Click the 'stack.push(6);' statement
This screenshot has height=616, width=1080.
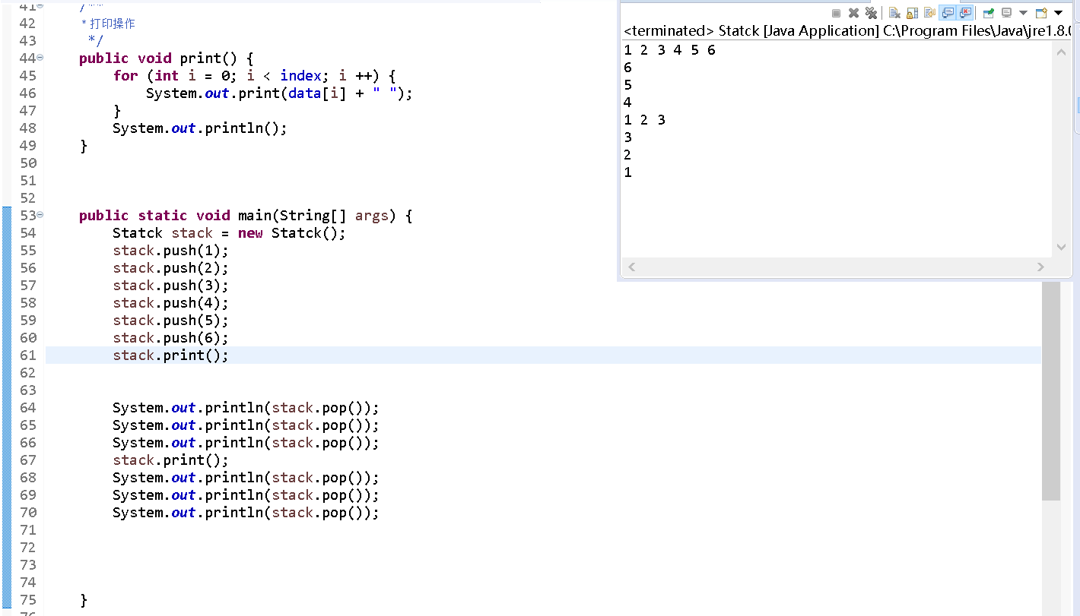pos(170,338)
